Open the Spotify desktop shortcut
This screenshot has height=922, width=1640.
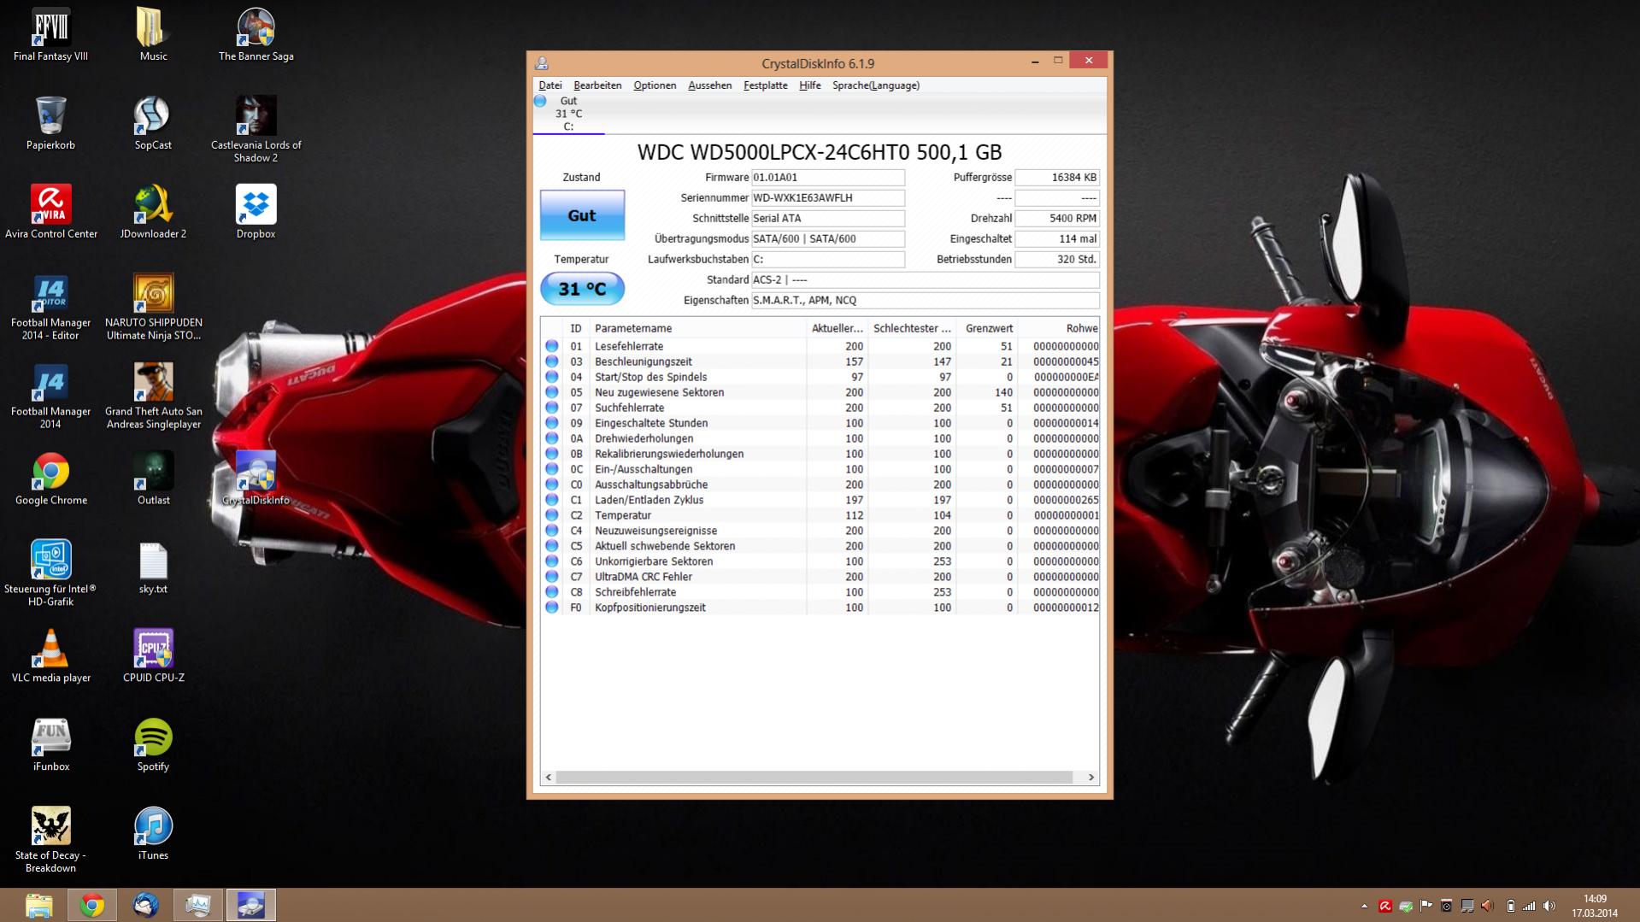tap(153, 745)
